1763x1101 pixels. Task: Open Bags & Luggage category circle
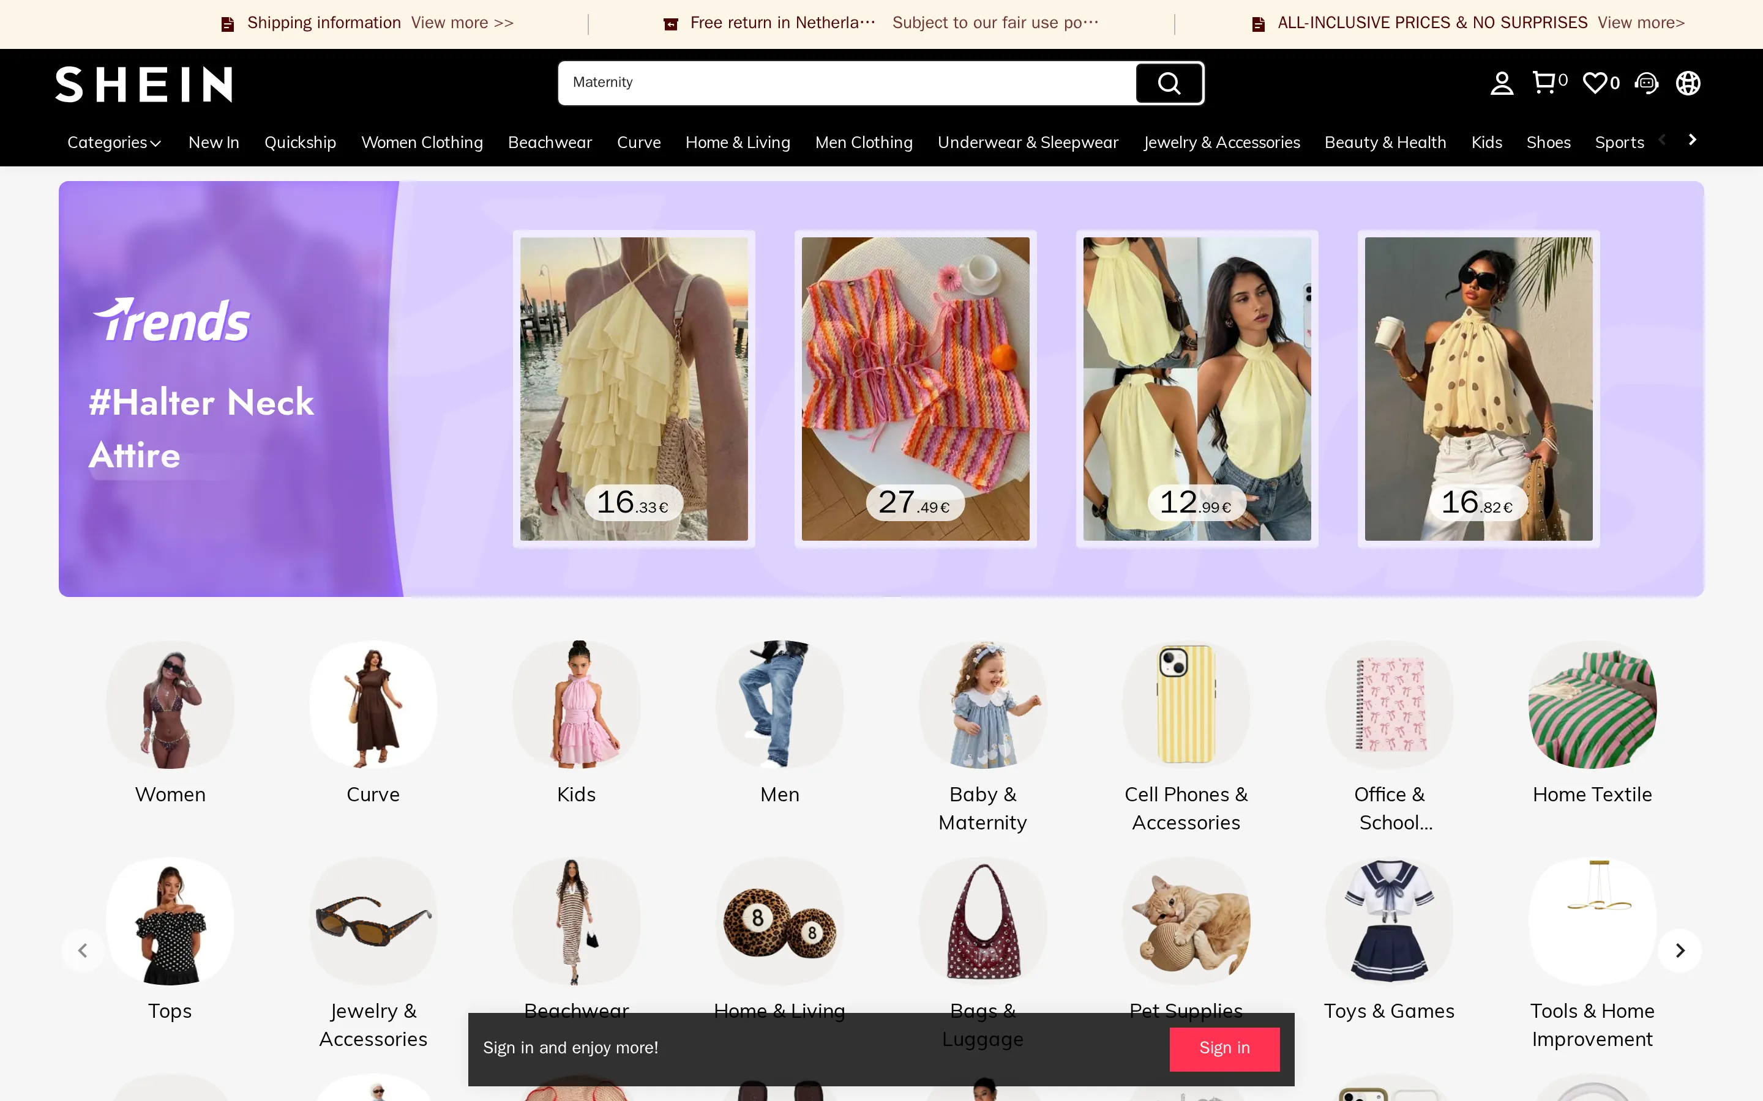coord(983,921)
